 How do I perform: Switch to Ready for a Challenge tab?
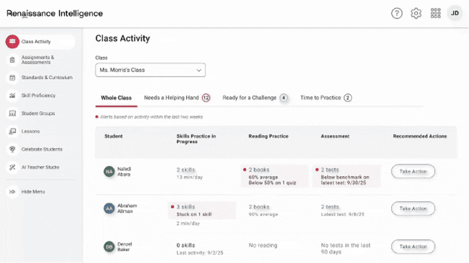click(255, 98)
